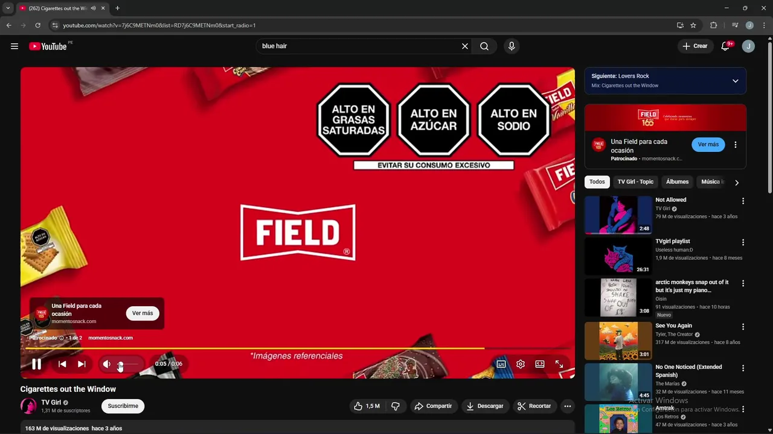Open options menu of sidebar Field ad
Viewport: 773px width, 434px height.
(736, 145)
